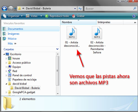Screen dimensions: 138x112
Task: Collapse the Carpetas pane with the chevron
Action: (x=57, y=49)
